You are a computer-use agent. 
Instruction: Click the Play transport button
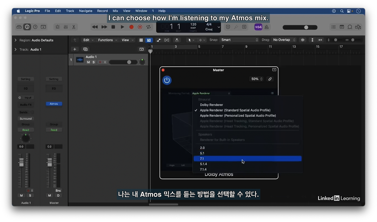coord(122,27)
